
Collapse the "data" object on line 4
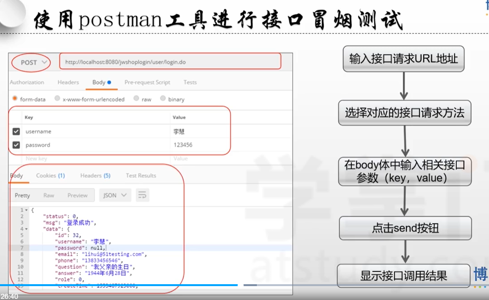click(x=26, y=229)
